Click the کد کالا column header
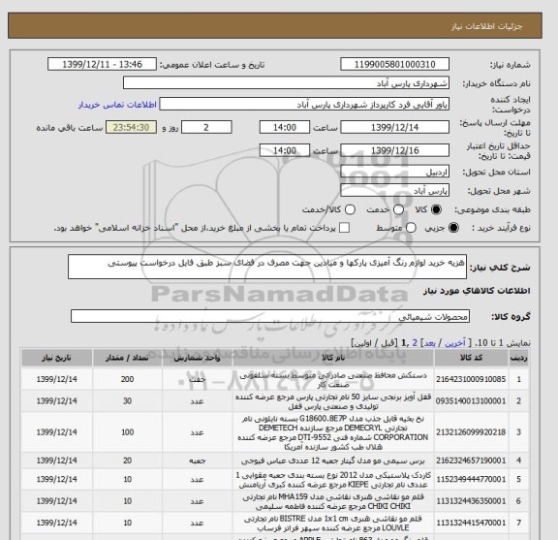 [471, 358]
